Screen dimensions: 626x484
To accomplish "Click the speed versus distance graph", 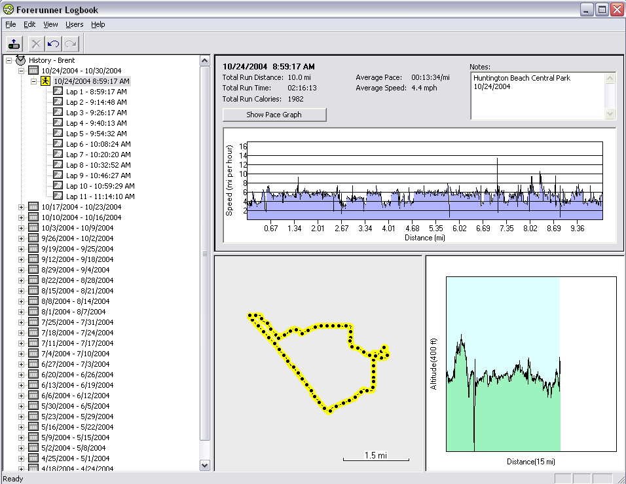I will (425, 181).
